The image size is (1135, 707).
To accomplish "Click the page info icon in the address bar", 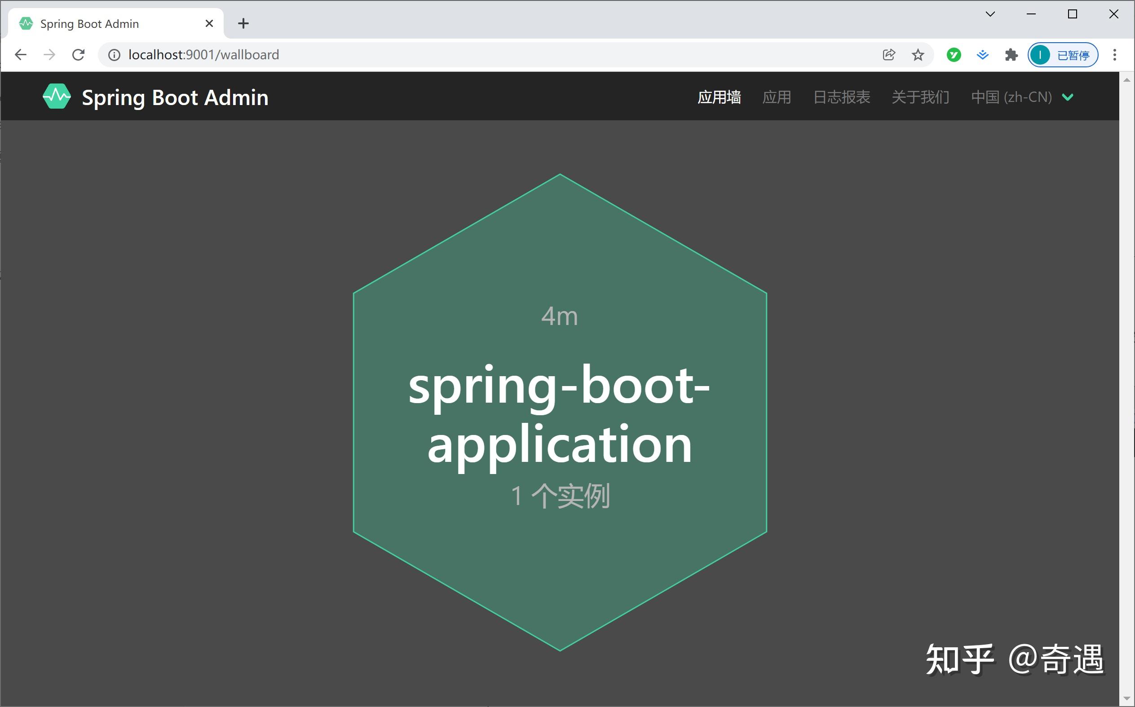I will (x=114, y=55).
